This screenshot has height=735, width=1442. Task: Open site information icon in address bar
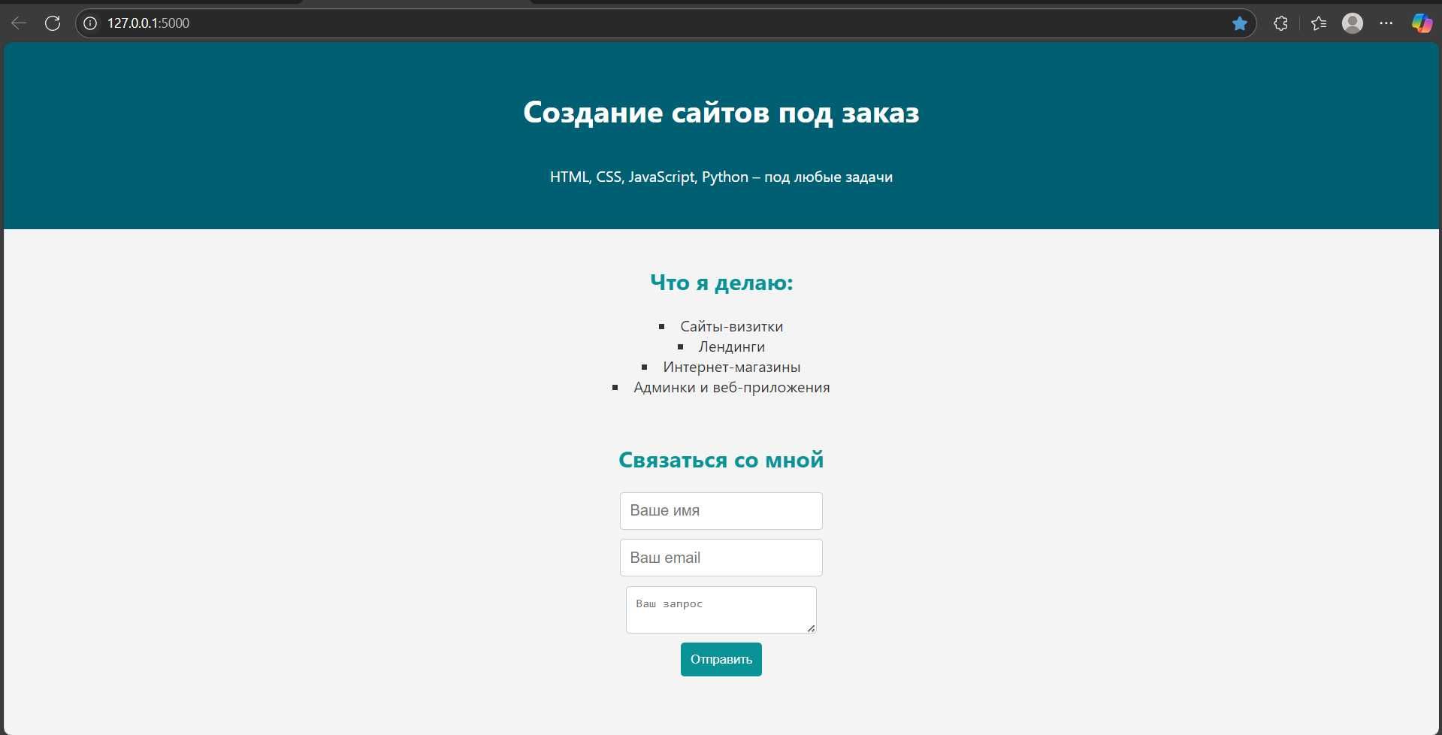coord(90,23)
